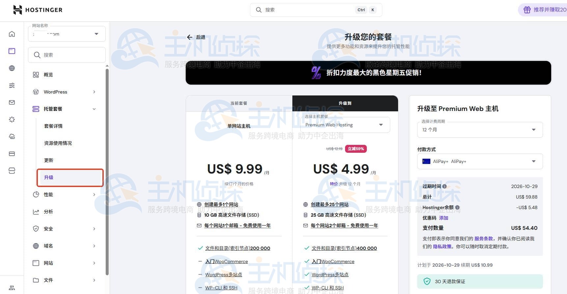
Task: Open the home icon in left rail
Action: pyautogui.click(x=12, y=34)
